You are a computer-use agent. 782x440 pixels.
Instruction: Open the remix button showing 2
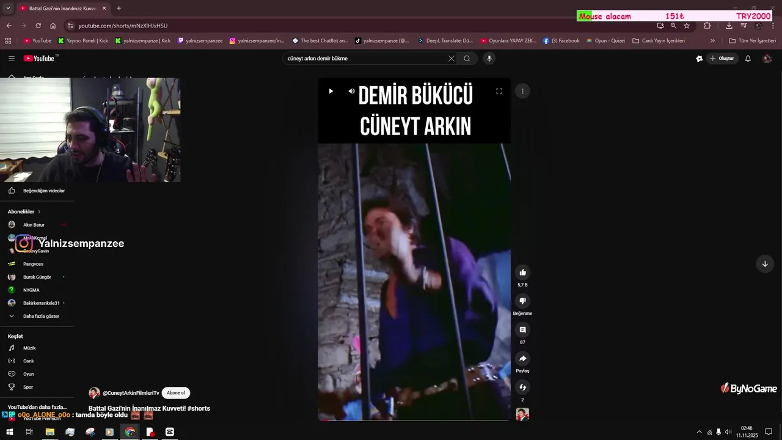(522, 387)
